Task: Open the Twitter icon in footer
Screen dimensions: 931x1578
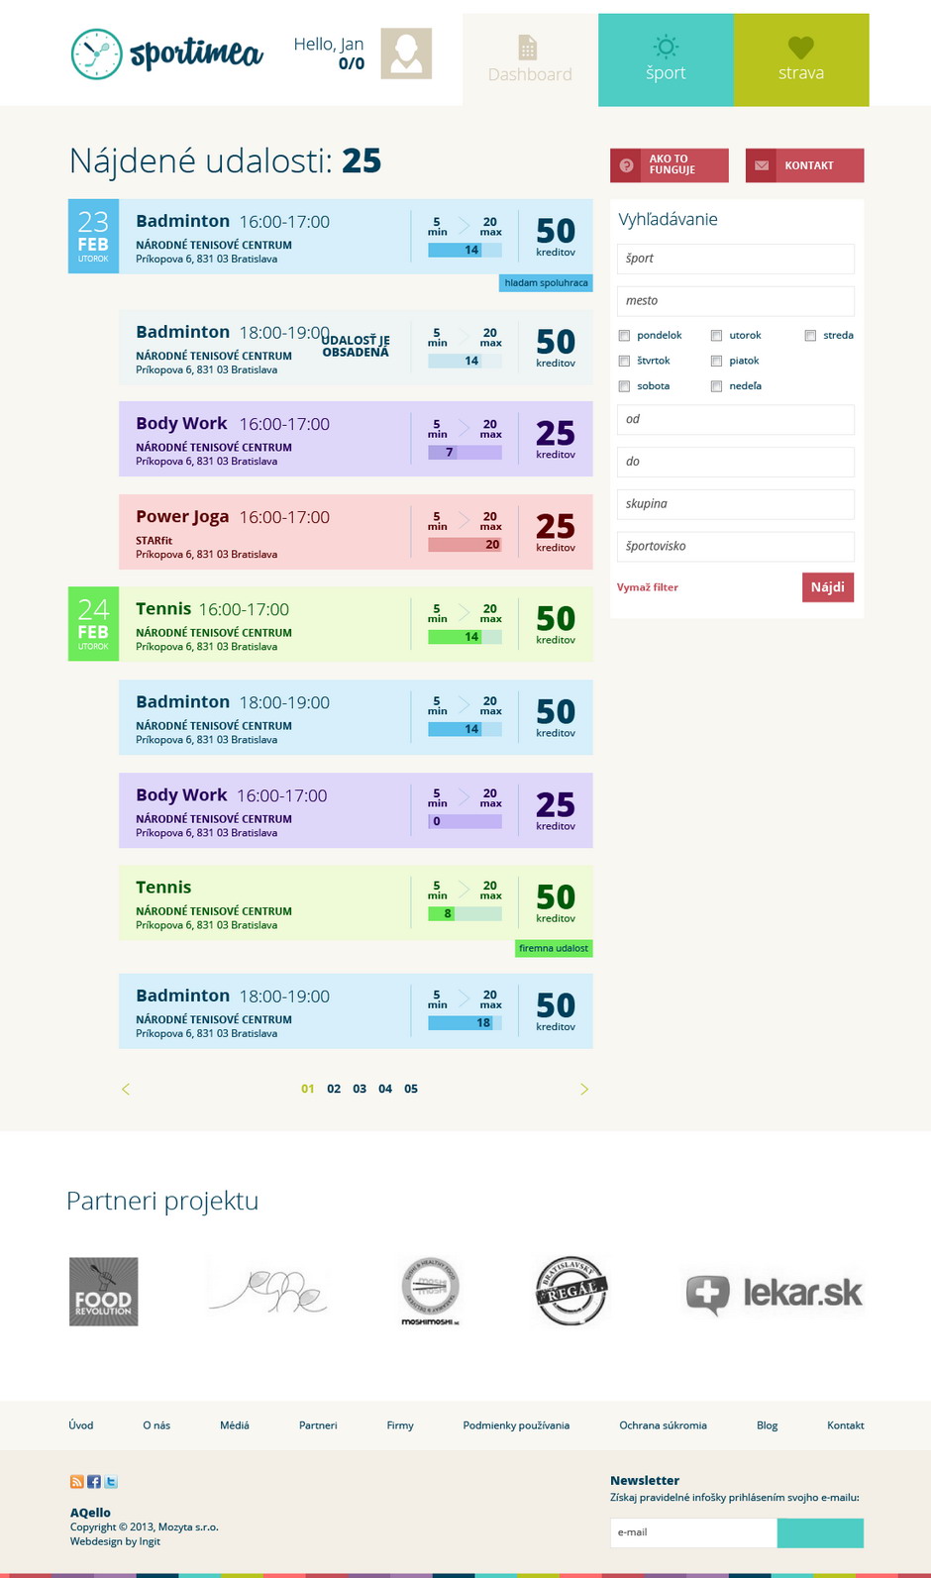Action: (111, 1482)
